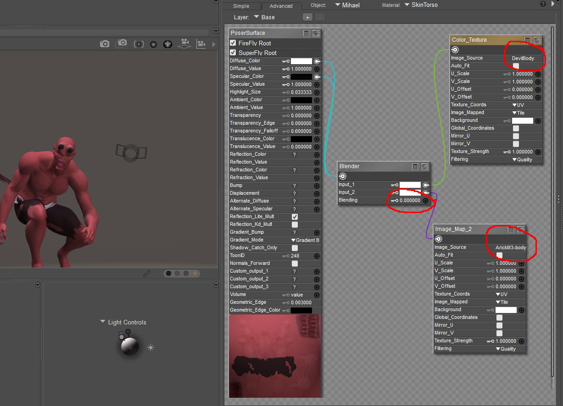Click the PoserSurface node list menu icon
This screenshot has width=563, height=406.
(x=307, y=33)
